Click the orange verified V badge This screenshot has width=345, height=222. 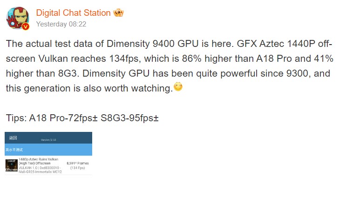pyautogui.click(x=26, y=26)
